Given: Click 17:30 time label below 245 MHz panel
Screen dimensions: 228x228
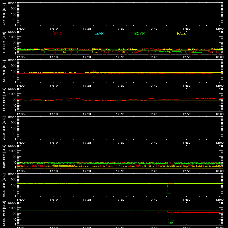Looking at the screenshot, I should [x=120, y=29].
